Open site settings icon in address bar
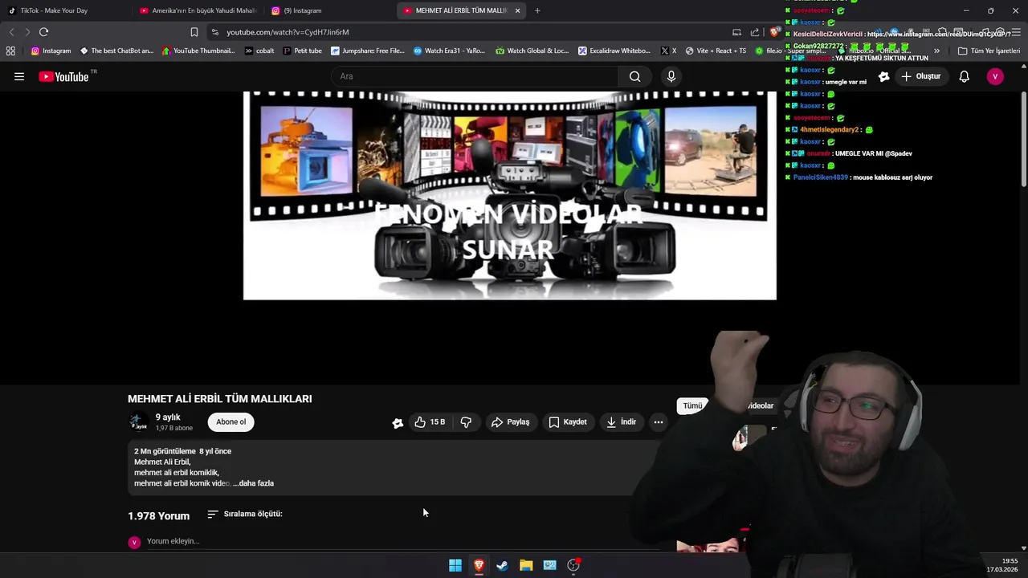 (x=214, y=32)
